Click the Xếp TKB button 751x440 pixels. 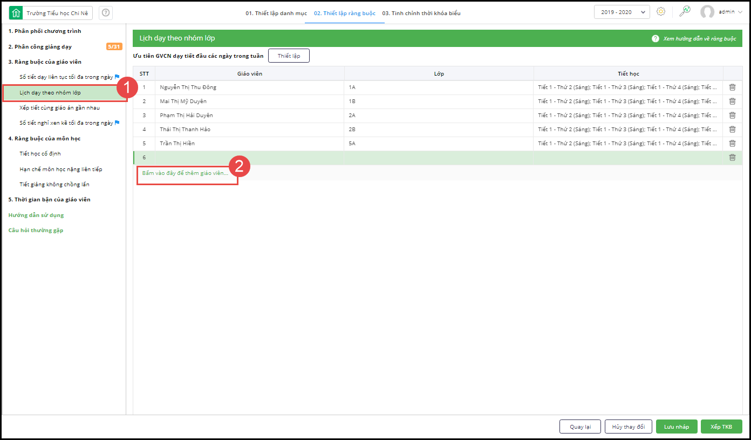(x=721, y=427)
